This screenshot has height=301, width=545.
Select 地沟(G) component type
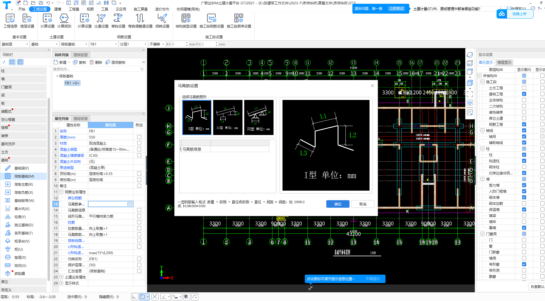[x=20, y=265]
